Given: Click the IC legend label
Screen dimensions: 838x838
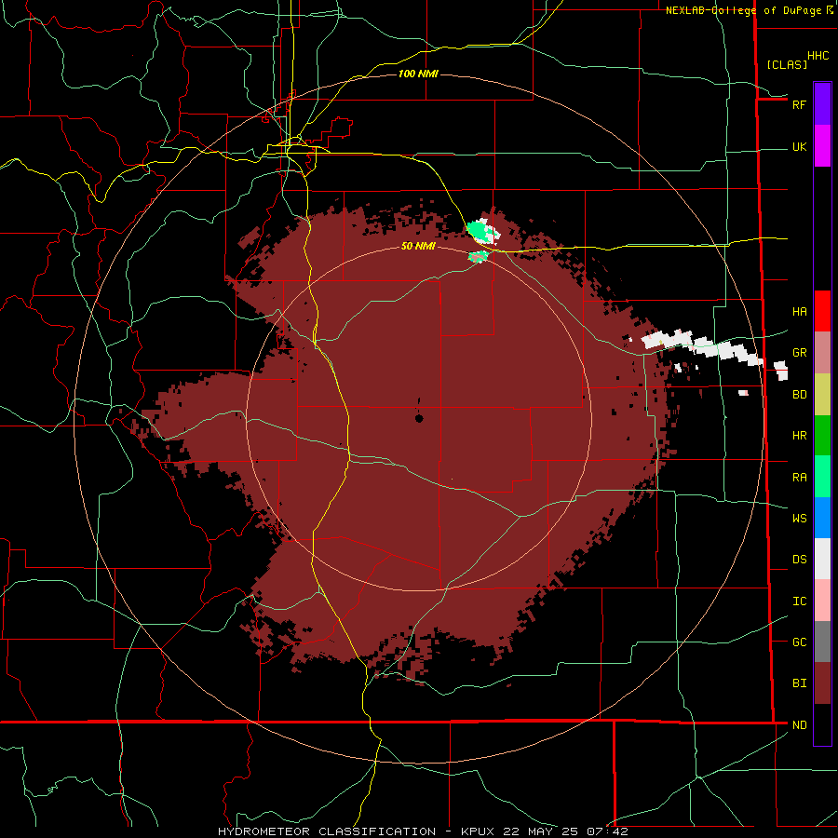Looking at the screenshot, I should [x=799, y=601].
